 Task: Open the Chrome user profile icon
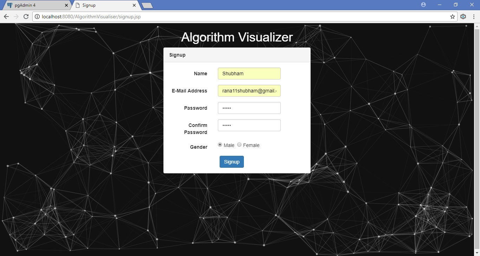(x=423, y=5)
